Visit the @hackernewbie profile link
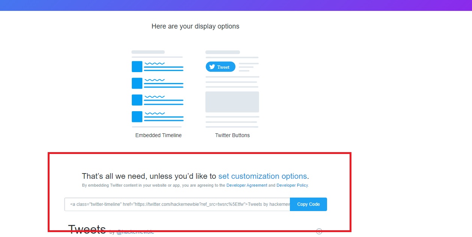 pos(135,232)
